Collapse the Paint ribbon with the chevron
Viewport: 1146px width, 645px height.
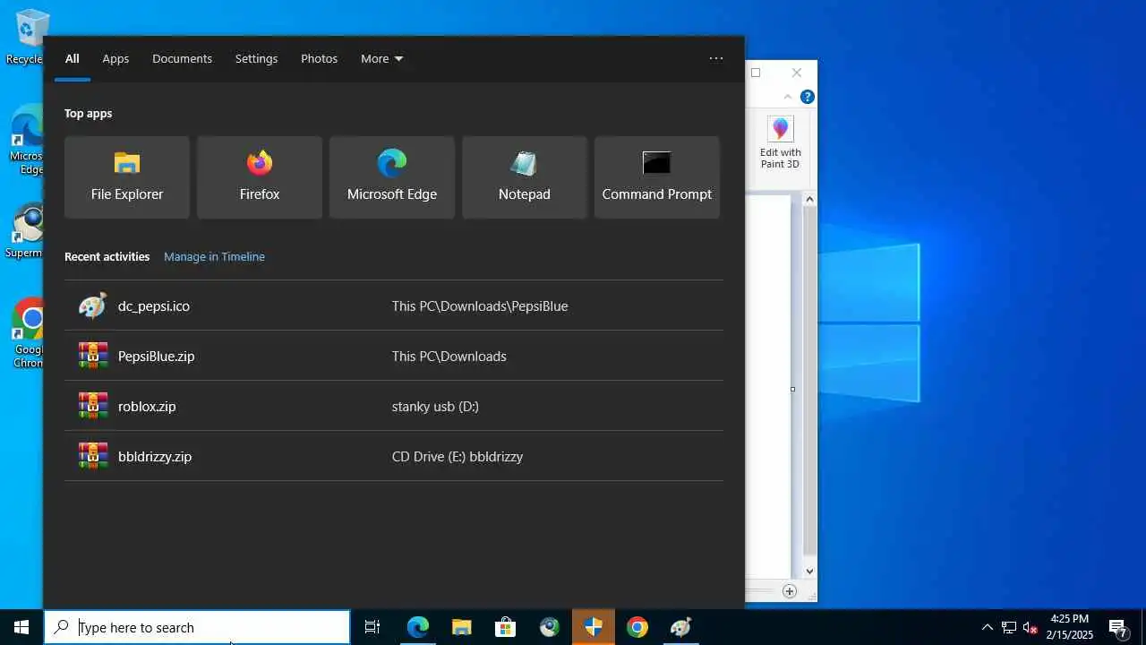pyautogui.click(x=788, y=97)
